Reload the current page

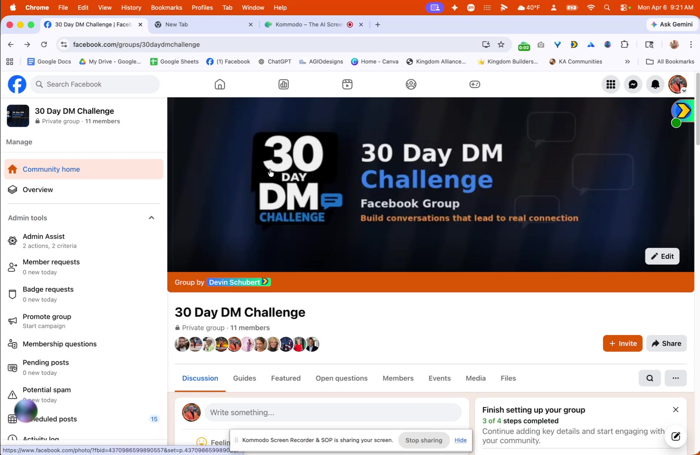coord(44,44)
